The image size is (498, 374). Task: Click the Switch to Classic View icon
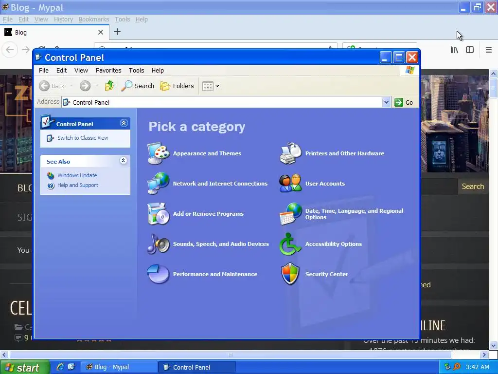pos(50,138)
